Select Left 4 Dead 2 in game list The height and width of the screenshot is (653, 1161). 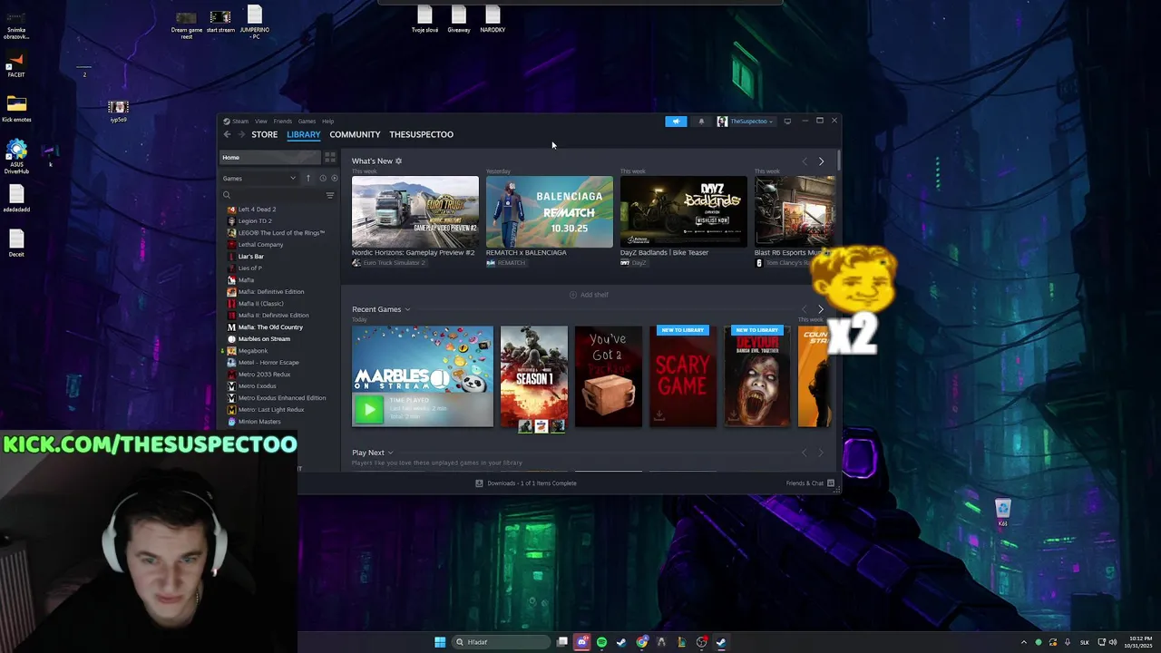pyautogui.click(x=257, y=210)
